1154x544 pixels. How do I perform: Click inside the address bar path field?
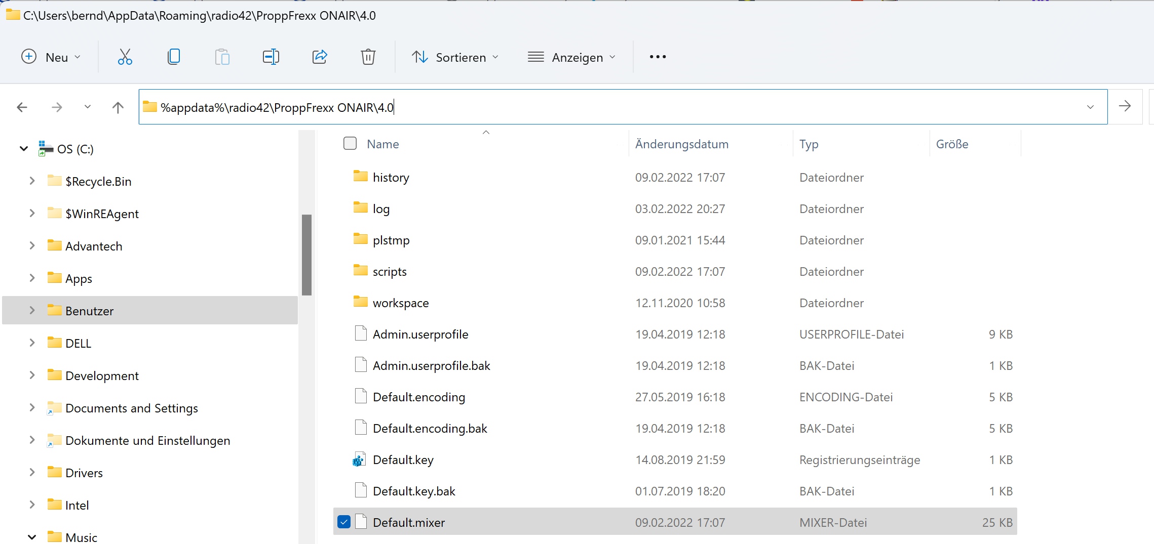[x=608, y=107]
